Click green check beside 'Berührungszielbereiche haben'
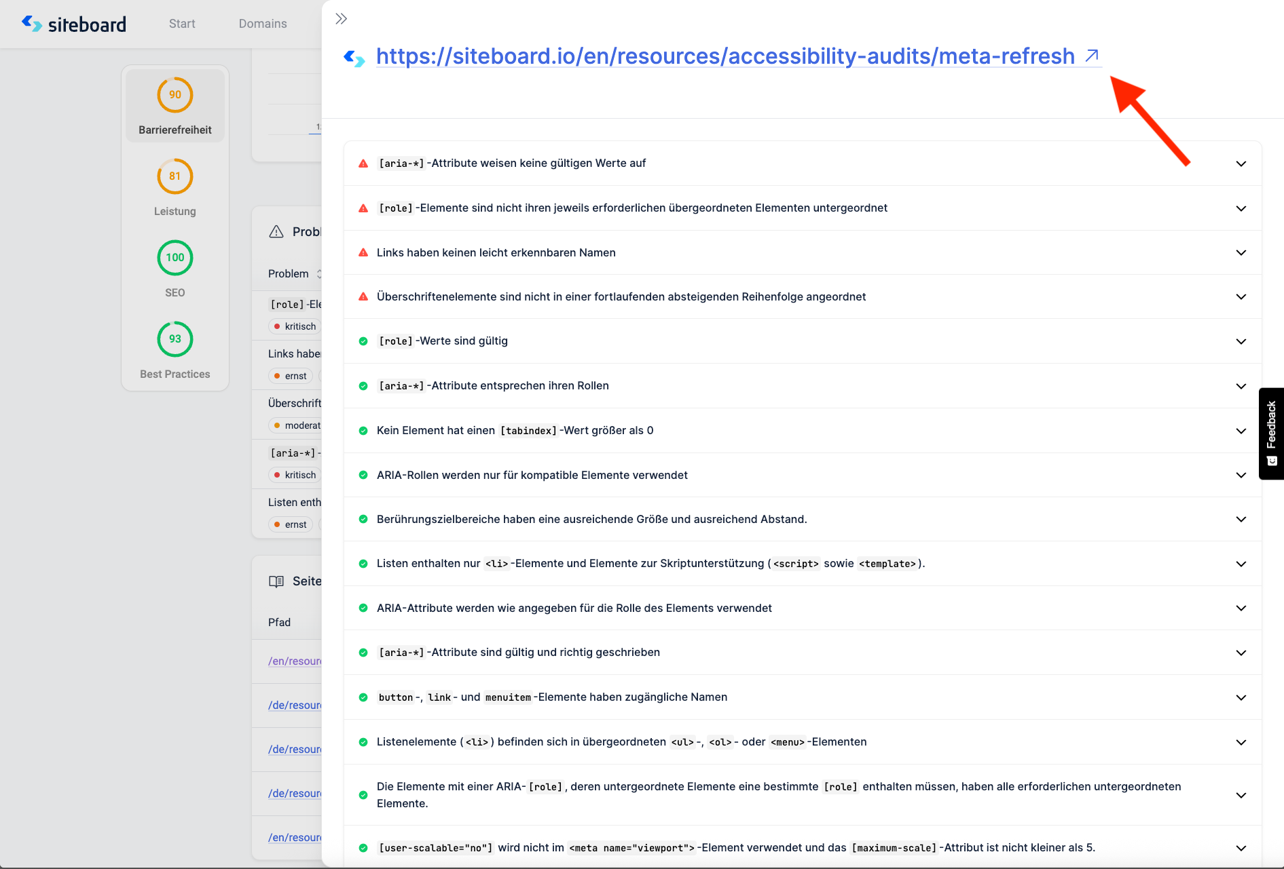Viewport: 1284px width, 869px height. click(x=363, y=519)
